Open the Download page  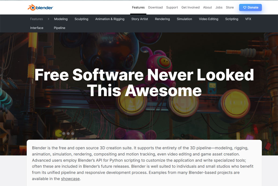pyautogui.click(x=155, y=8)
